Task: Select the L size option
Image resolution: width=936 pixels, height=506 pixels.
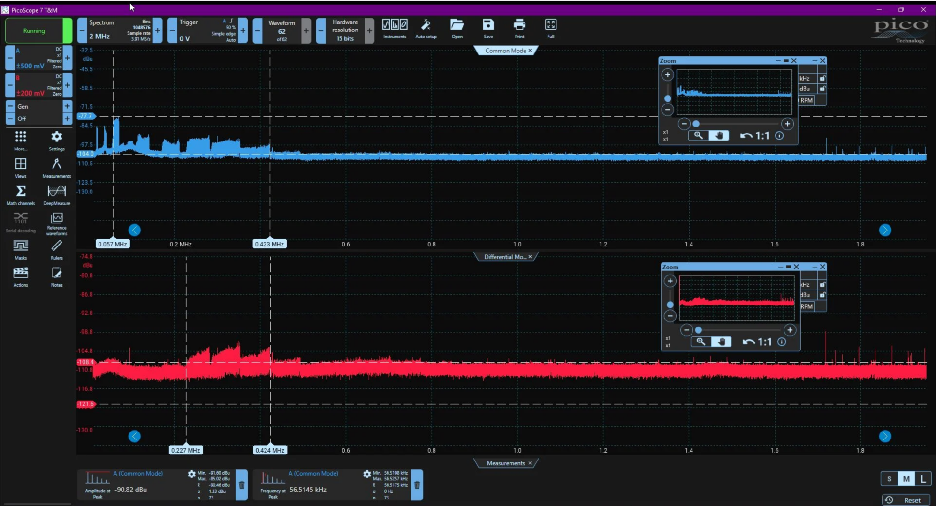Action: pos(923,479)
